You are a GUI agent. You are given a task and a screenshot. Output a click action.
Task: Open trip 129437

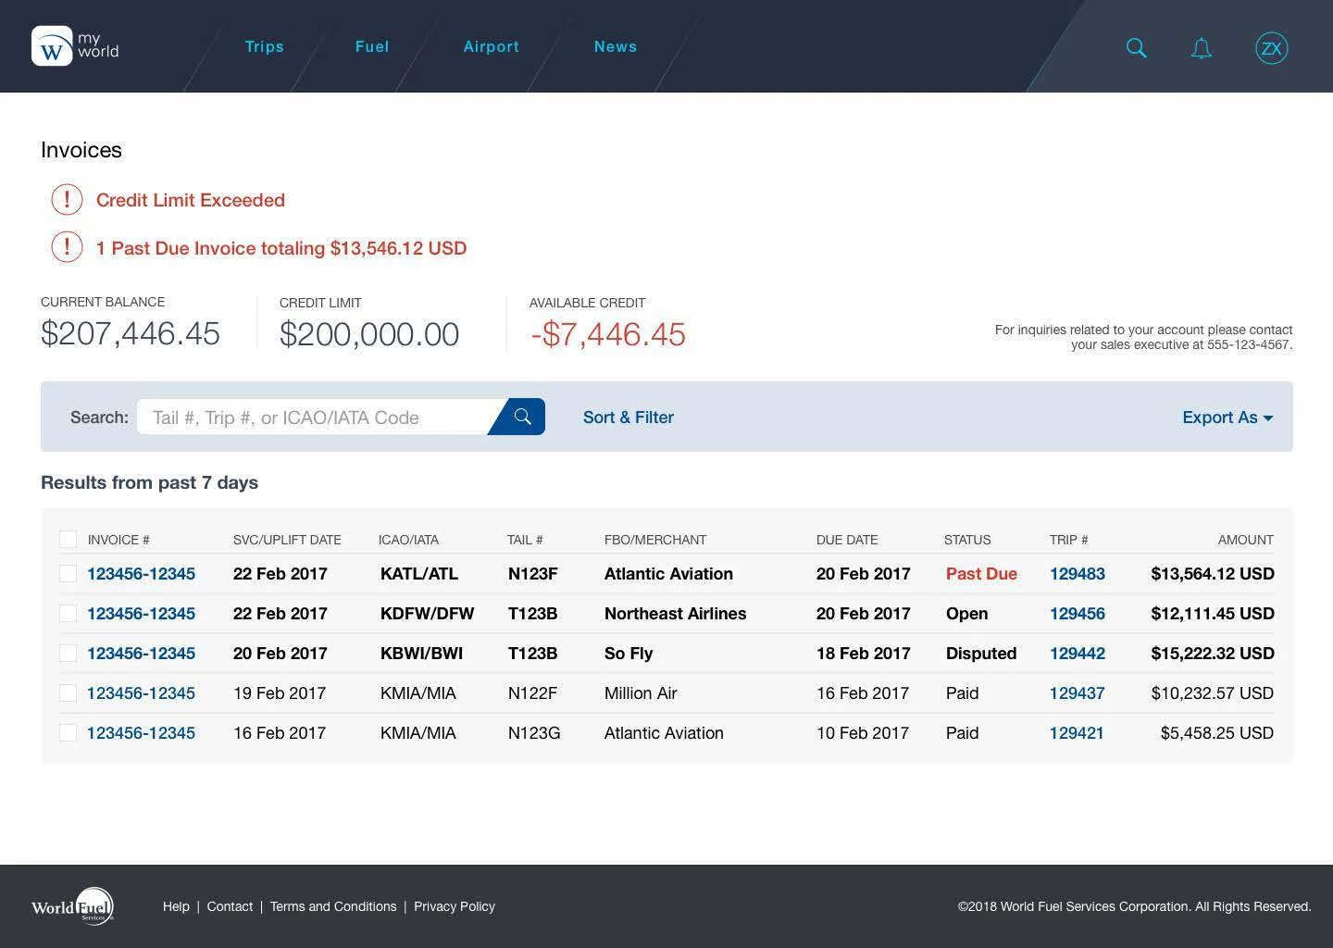[x=1077, y=693]
